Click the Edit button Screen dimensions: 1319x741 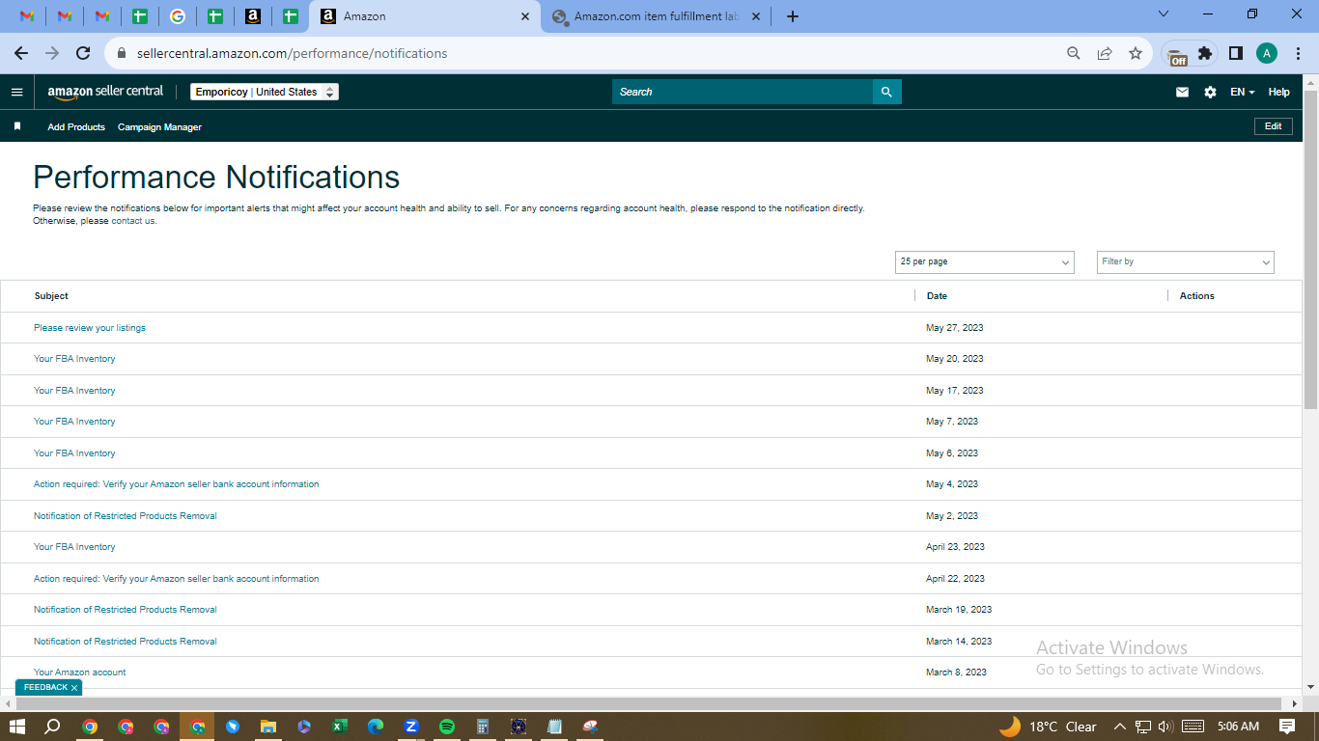coord(1273,126)
